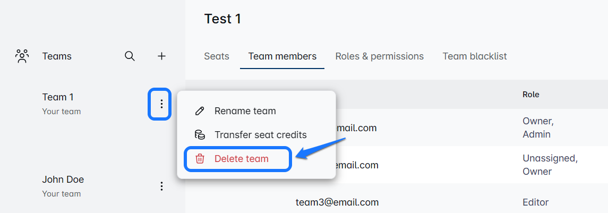
Task: Click the coins icon for Transfer seat credits
Action: pos(200,135)
